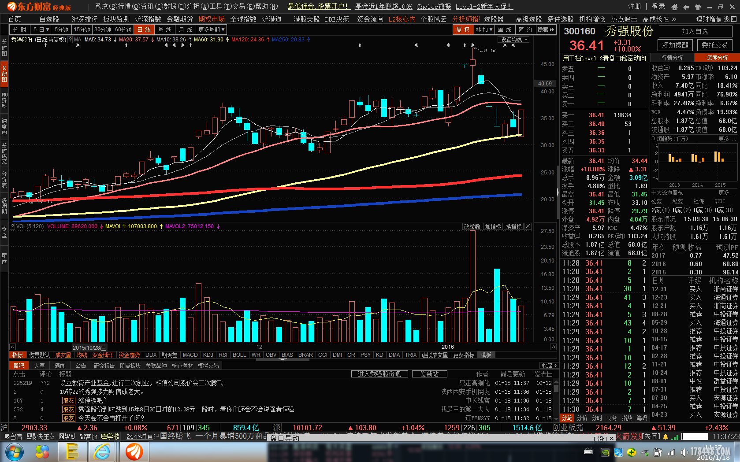Open Internet Explorer from the taskbar
Image resolution: width=740 pixels, height=462 pixels.
pos(102,452)
